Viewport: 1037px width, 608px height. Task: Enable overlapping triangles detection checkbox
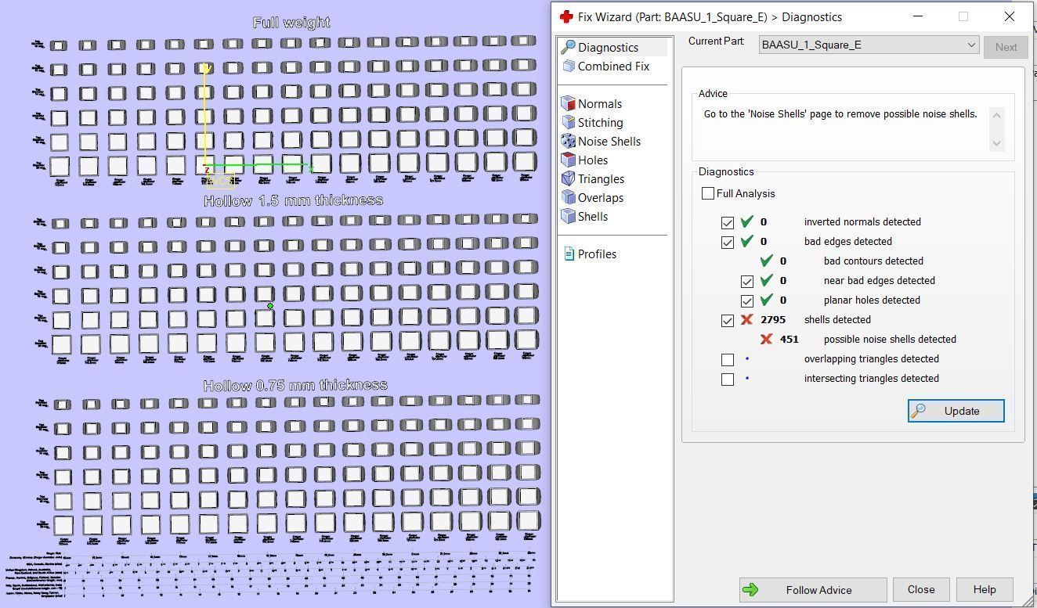tap(728, 359)
